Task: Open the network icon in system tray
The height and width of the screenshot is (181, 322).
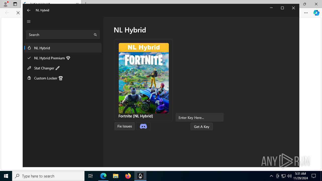Action: (x=284, y=176)
